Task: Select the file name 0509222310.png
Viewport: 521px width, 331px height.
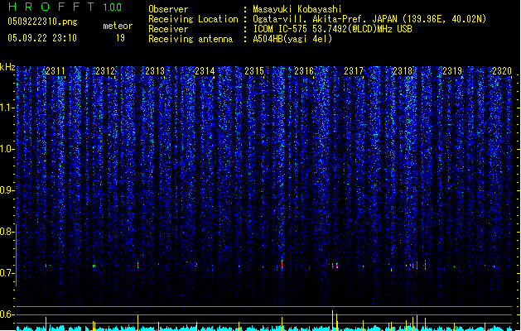Action: tap(42, 22)
